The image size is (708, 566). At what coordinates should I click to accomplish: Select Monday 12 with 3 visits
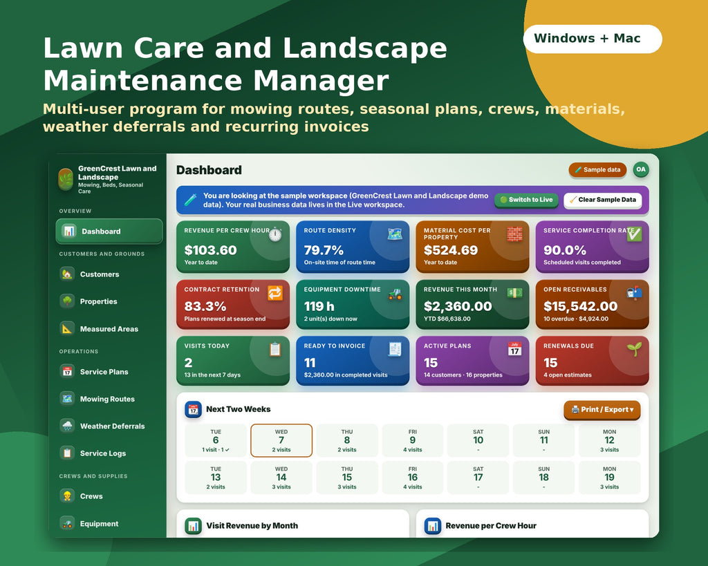(610, 440)
